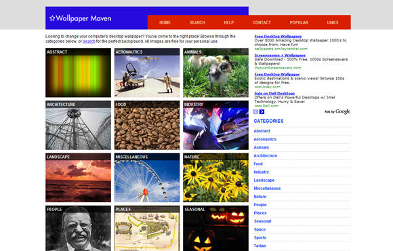Screen dimensions: 393x251
Task: Click the 'Free Desktop Wallpaper' ad link
Action: pyautogui.click(x=277, y=75)
